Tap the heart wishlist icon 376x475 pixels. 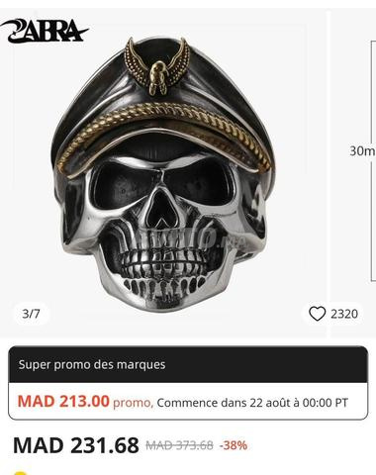[x=317, y=314]
